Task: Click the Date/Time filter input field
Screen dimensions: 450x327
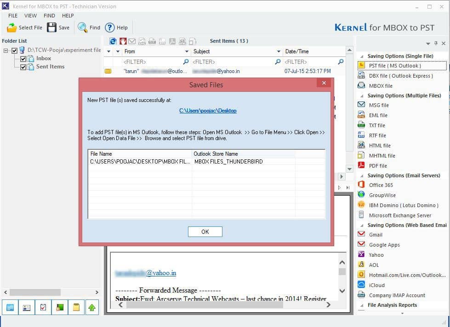Action: (313, 62)
